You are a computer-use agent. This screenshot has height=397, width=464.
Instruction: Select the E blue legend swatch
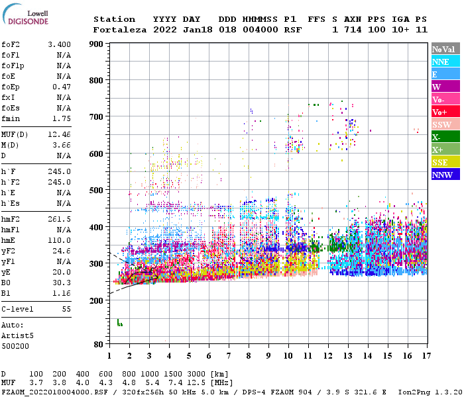[445, 74]
